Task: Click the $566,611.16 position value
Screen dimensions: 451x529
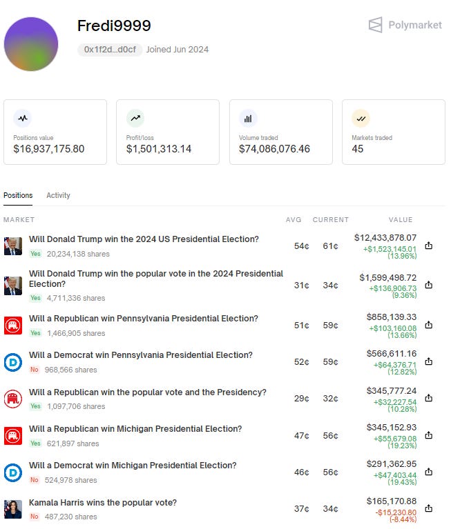Action: (x=392, y=353)
